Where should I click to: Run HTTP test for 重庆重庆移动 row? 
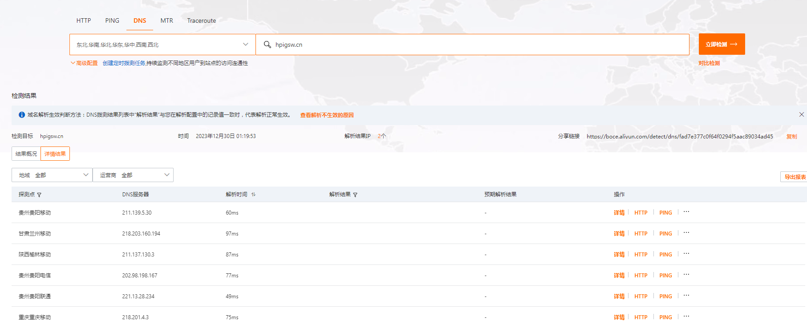pyautogui.click(x=641, y=317)
